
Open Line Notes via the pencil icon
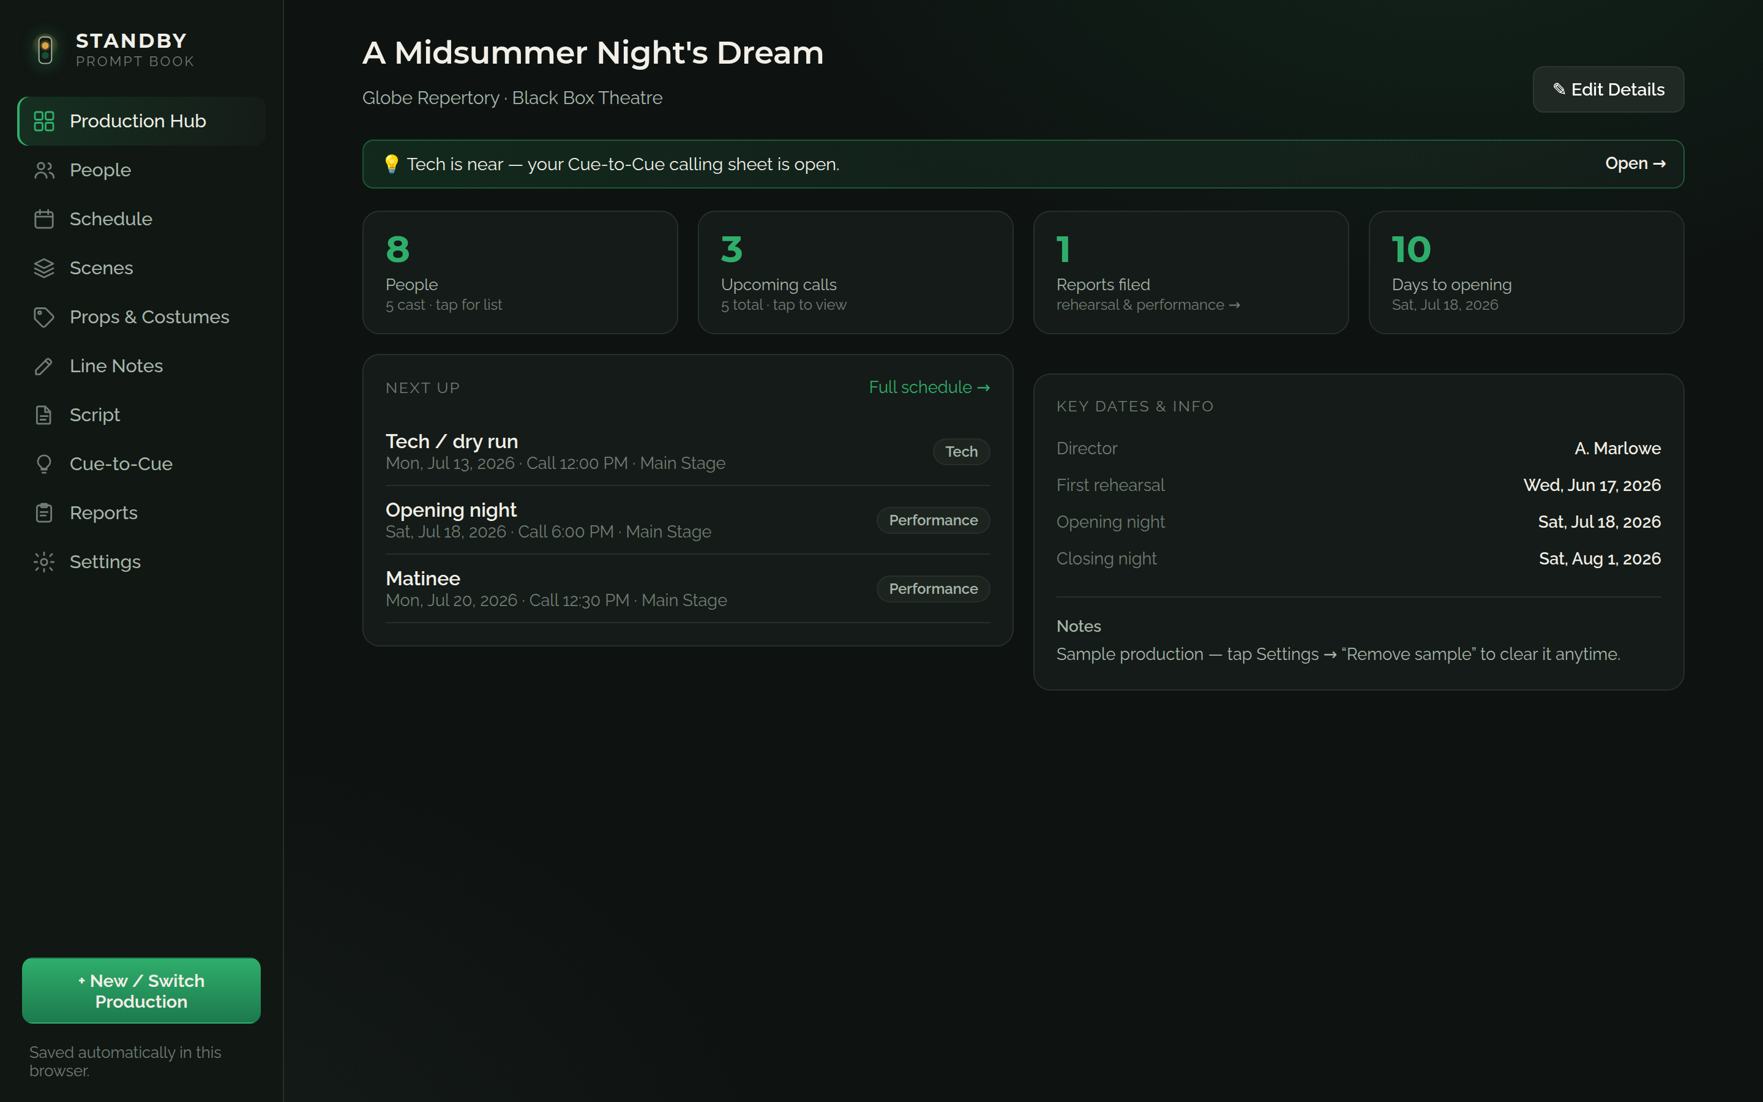point(45,366)
